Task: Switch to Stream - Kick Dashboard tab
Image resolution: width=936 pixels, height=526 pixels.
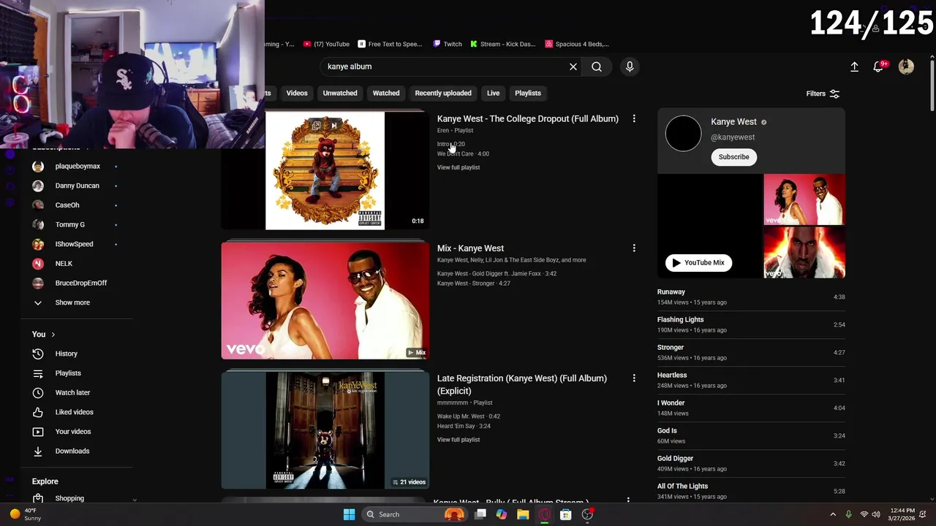Action: pyautogui.click(x=502, y=44)
